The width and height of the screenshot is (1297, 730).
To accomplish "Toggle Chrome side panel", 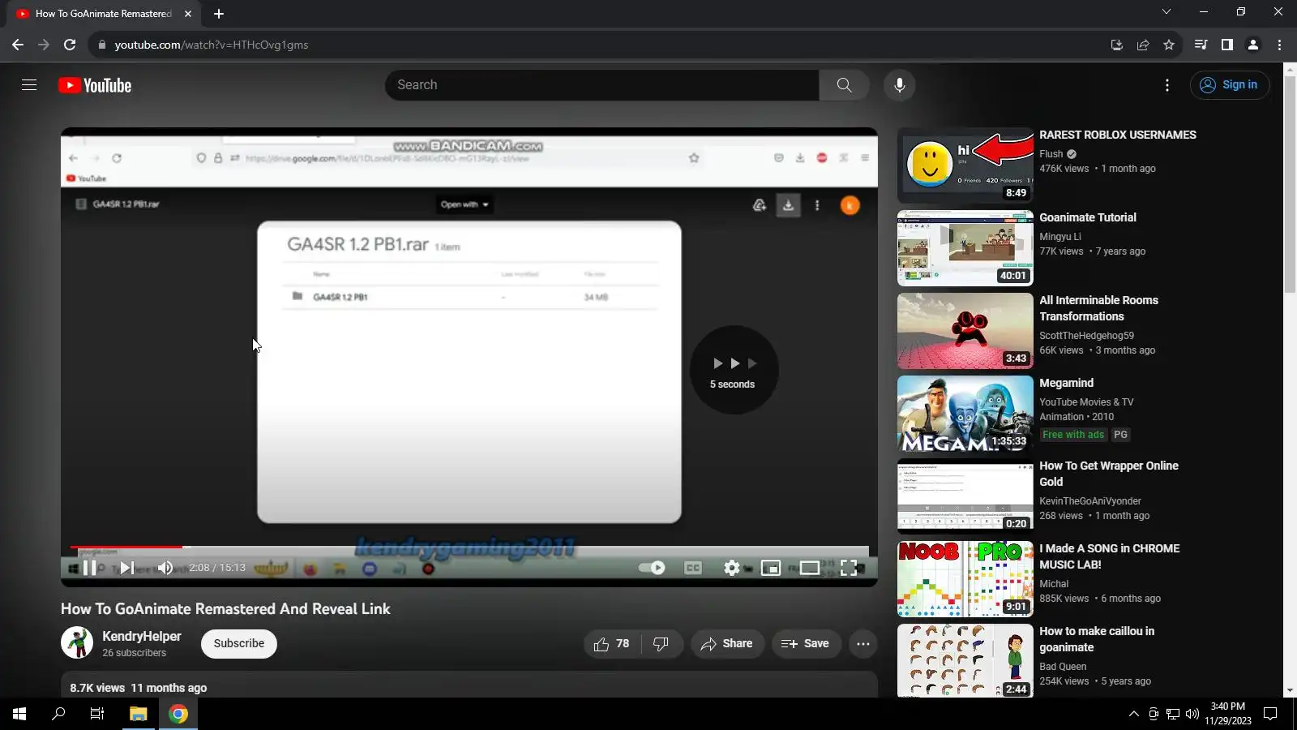I will pos(1227,45).
